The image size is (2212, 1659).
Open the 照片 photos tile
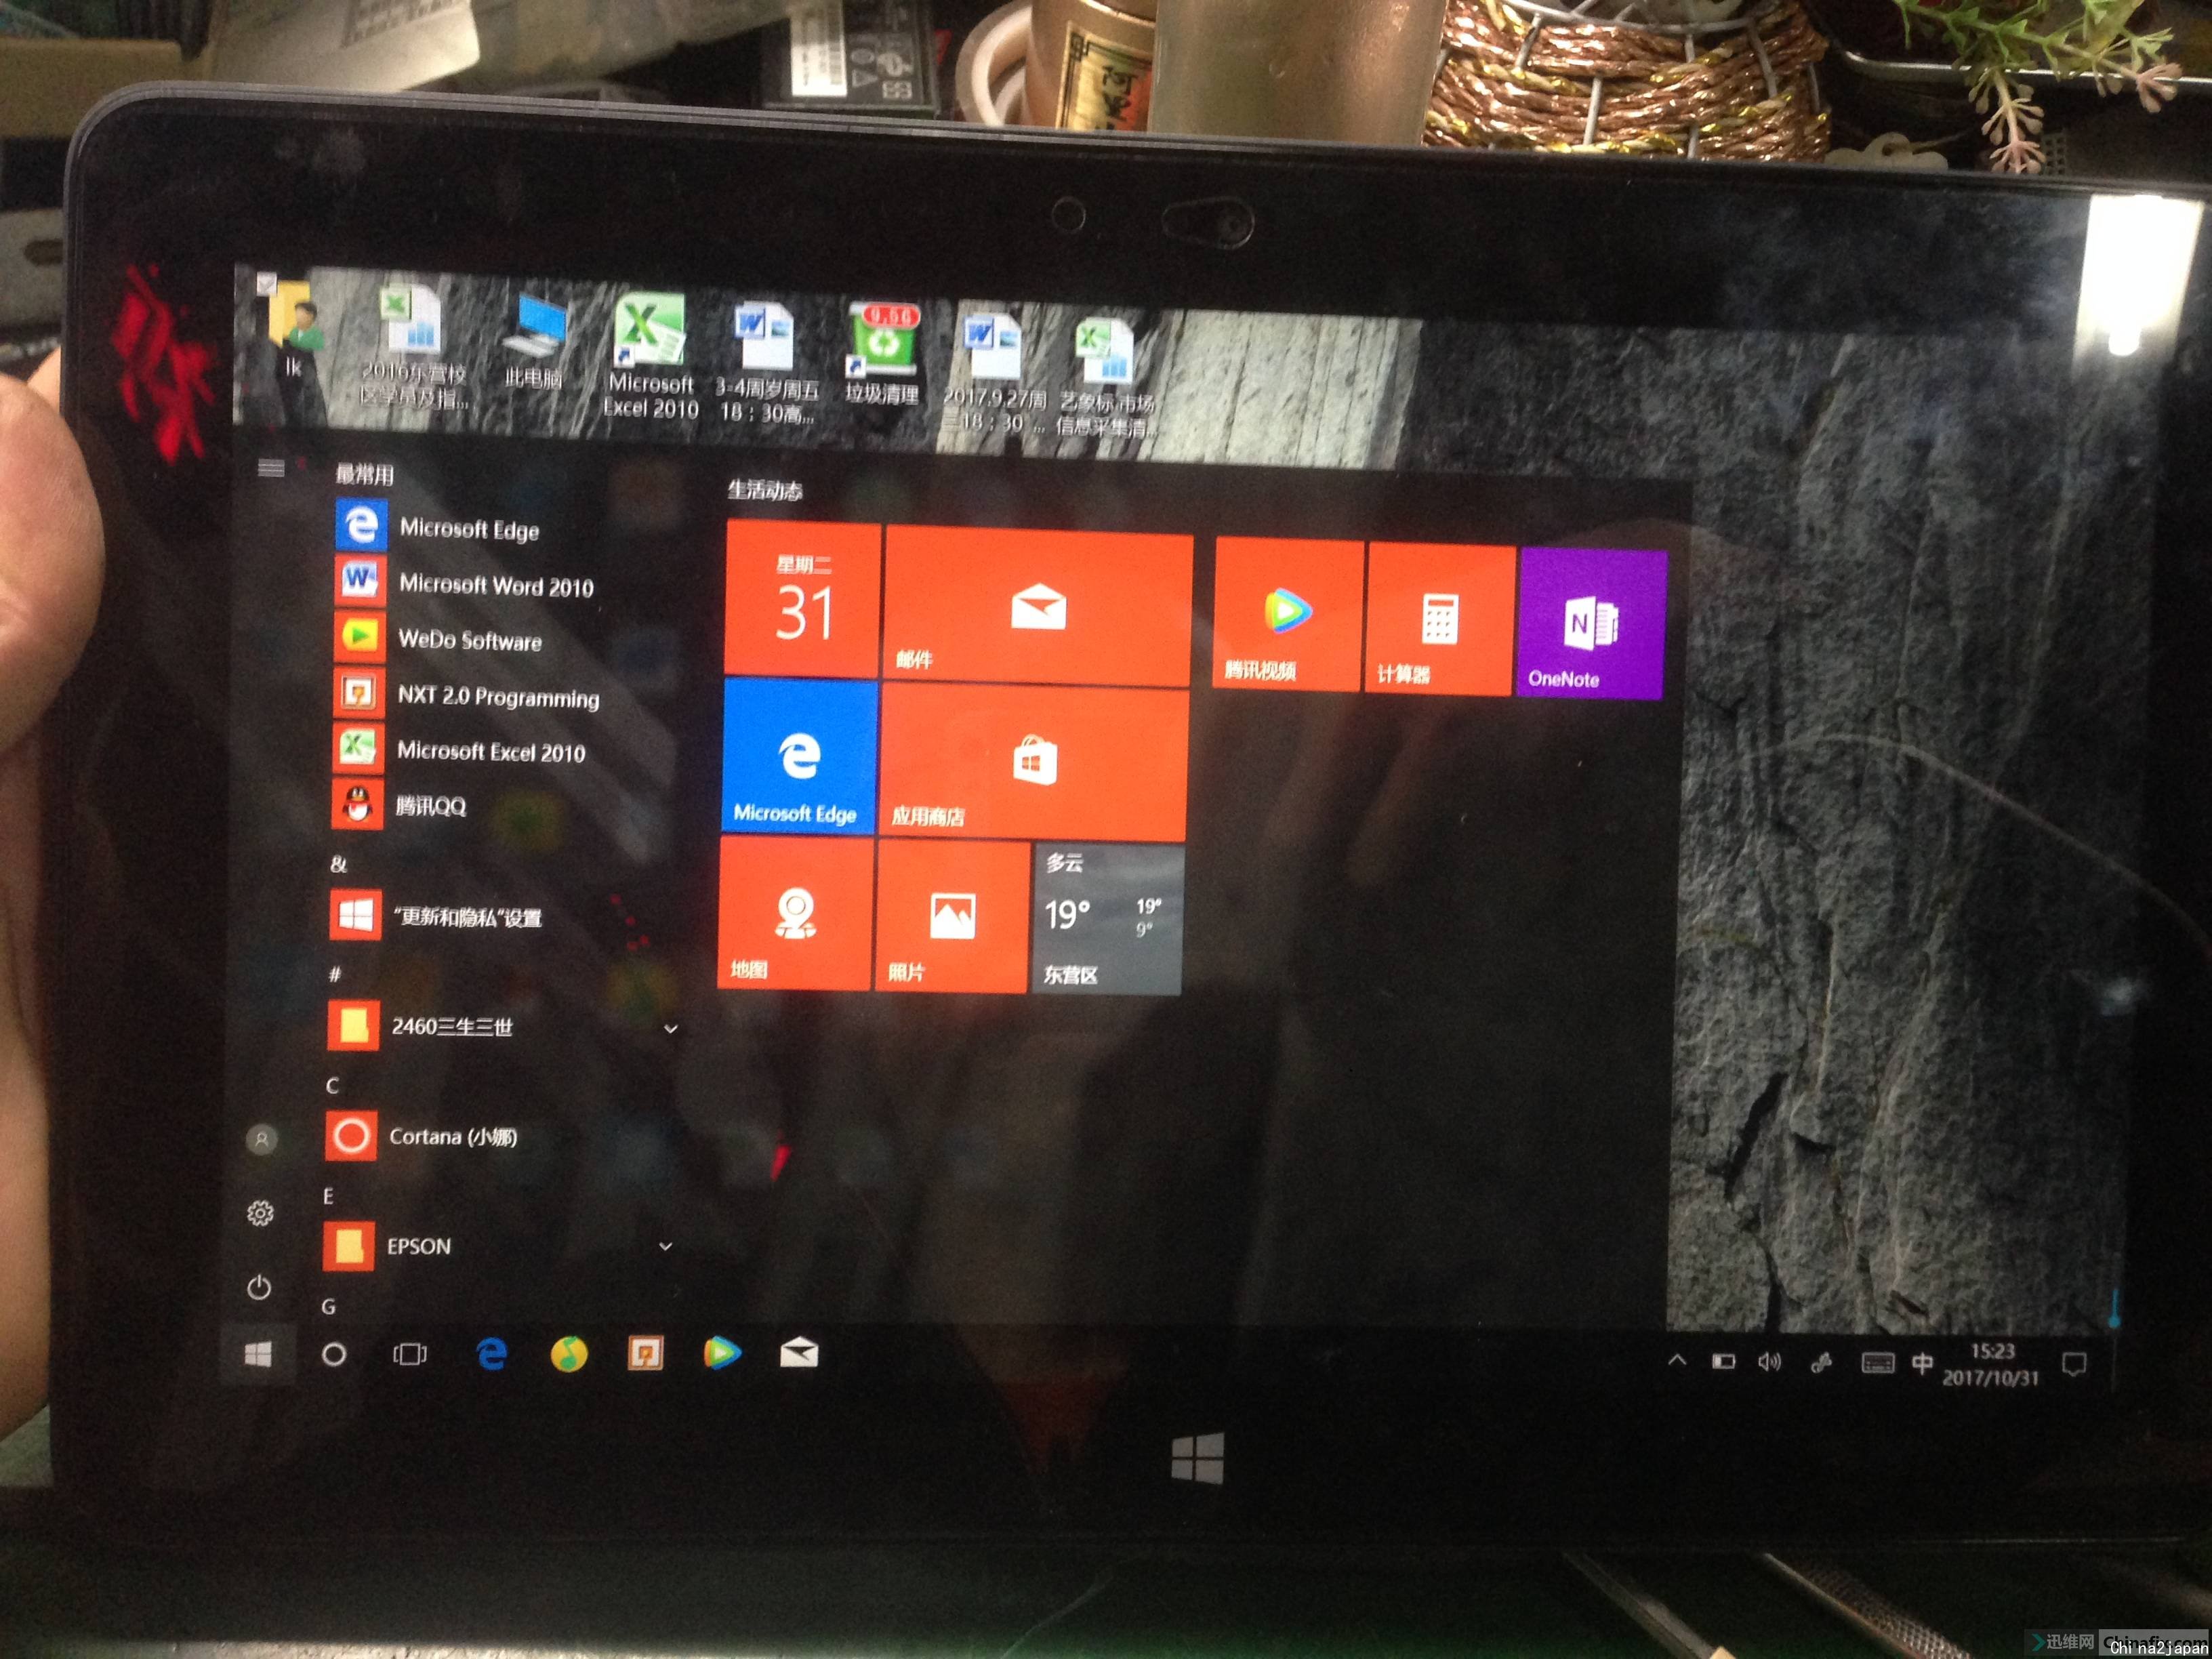point(952,917)
